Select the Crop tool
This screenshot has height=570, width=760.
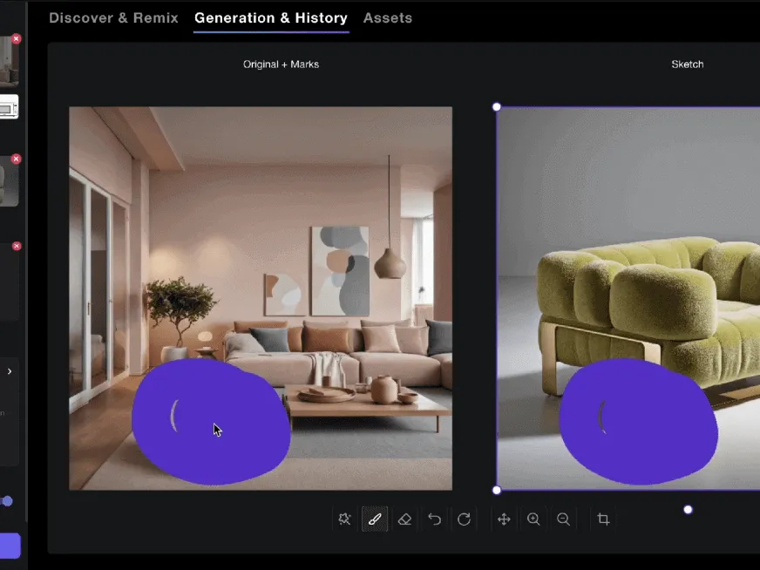coord(603,519)
